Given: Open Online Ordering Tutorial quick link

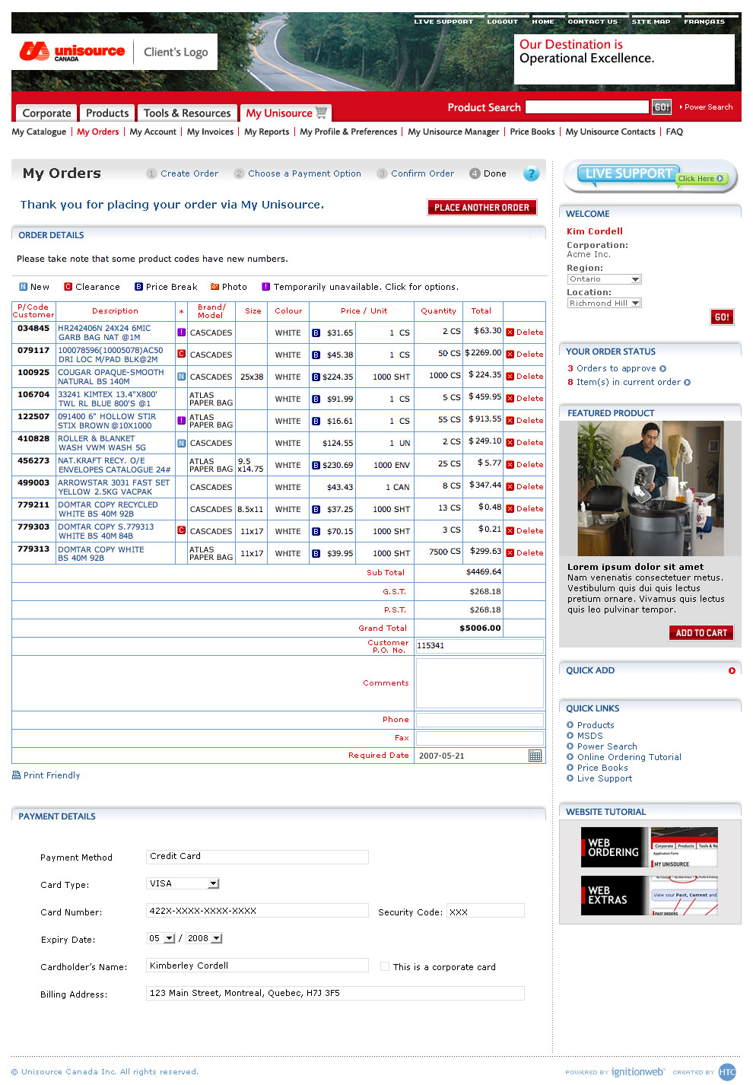Looking at the screenshot, I should 629,757.
